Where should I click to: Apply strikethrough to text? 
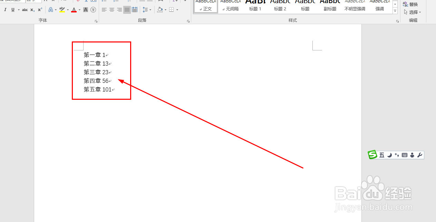25,10
